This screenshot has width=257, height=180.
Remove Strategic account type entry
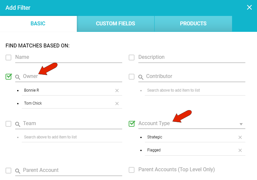pyautogui.click(x=240, y=137)
